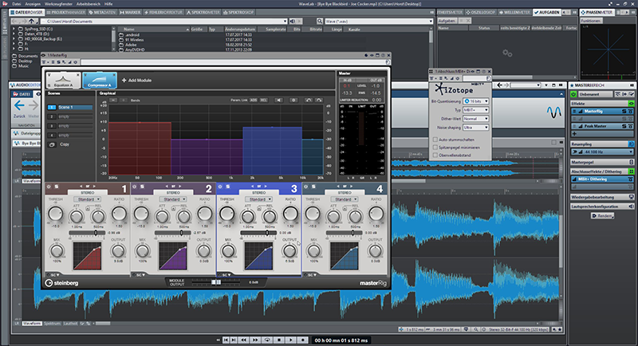Switch to the Spektrometer tab
Image resolution: width=638 pixels, height=346 pixels.
click(203, 12)
